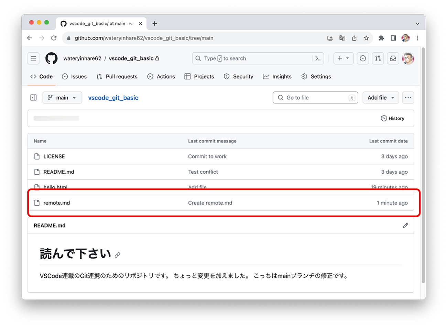
Task: Open a new browser tab
Action: [155, 24]
